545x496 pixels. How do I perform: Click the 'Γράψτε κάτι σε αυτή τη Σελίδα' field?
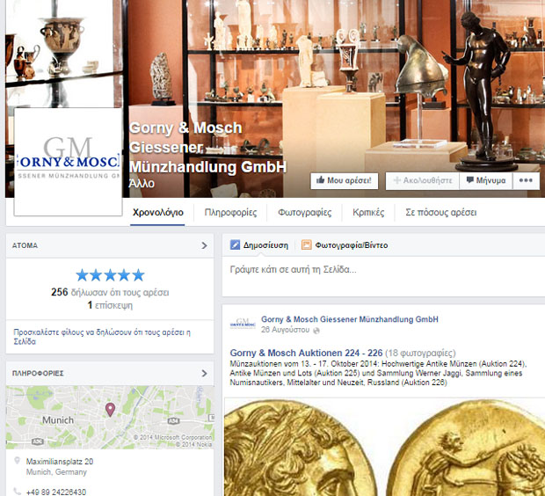(383, 276)
